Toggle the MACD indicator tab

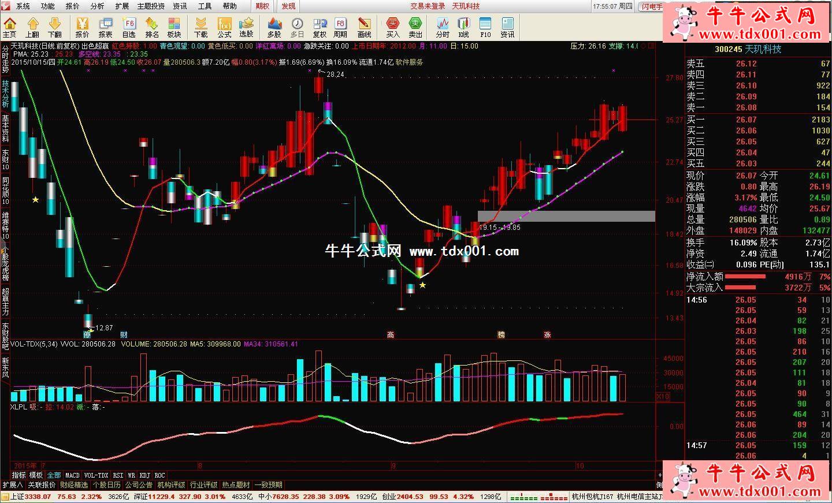point(72,475)
